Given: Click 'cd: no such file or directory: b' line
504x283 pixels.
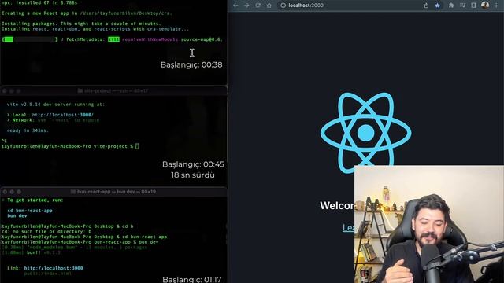Looking at the screenshot, I should pos(46,231).
